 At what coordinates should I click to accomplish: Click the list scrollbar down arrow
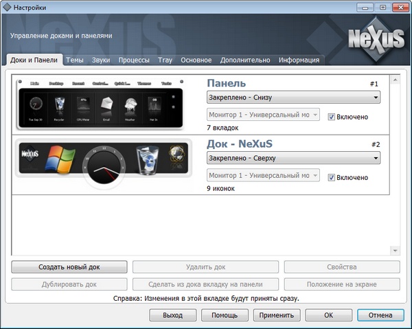(x=395, y=250)
